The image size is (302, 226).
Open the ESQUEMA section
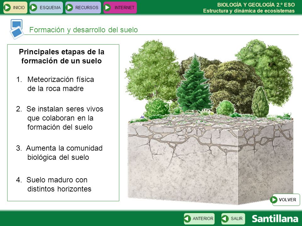pyautogui.click(x=46, y=8)
